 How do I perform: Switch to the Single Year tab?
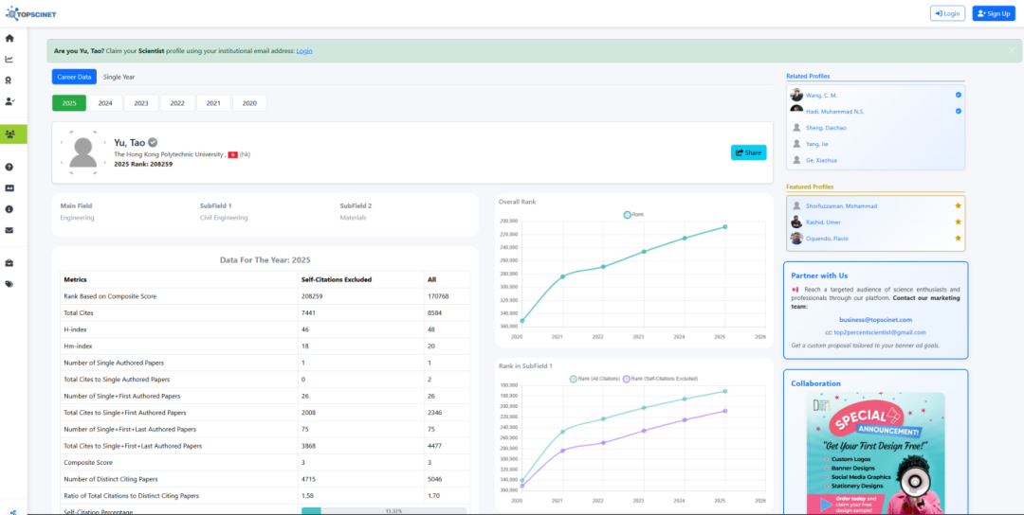coord(119,77)
